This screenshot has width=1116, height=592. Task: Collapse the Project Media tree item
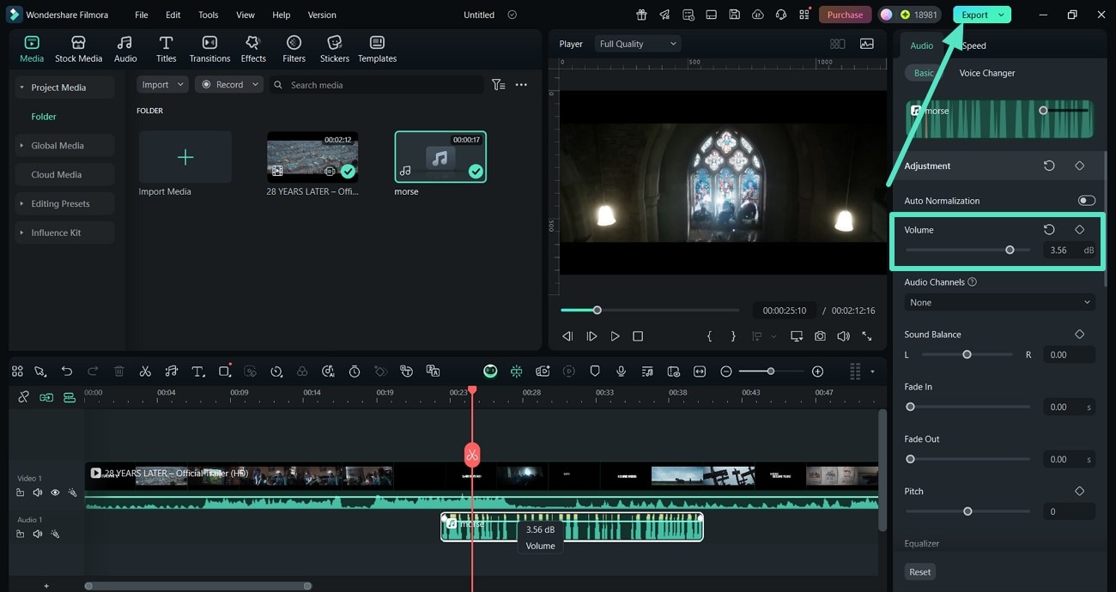pos(21,88)
